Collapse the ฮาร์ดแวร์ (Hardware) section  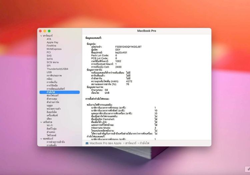(x=41, y=36)
